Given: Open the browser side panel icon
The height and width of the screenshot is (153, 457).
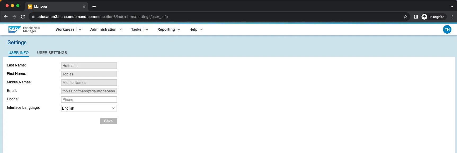Looking at the screenshot, I should tap(416, 17).
